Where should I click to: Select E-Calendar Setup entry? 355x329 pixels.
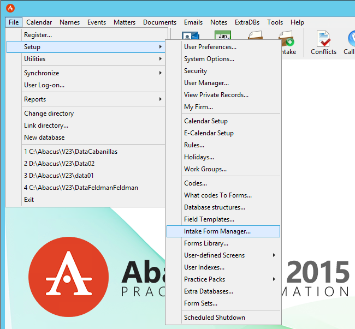point(223,133)
